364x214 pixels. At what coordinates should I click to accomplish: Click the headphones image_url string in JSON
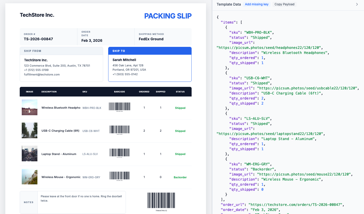(269, 48)
